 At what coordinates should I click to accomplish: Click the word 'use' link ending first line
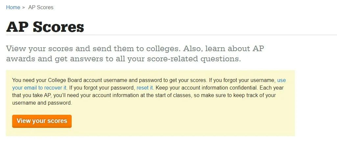point(281,80)
